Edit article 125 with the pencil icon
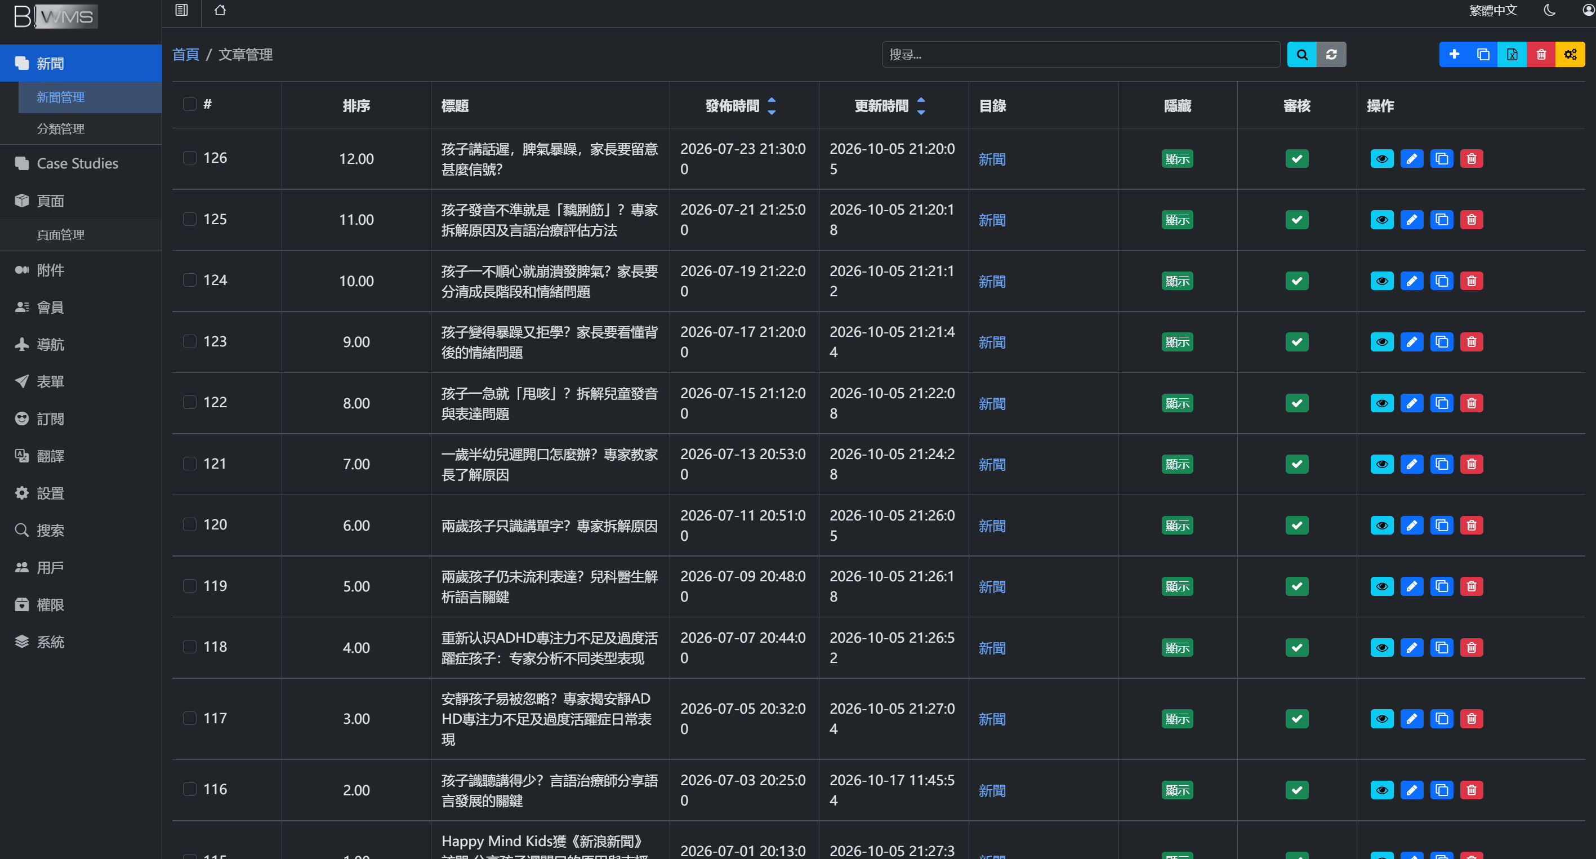The image size is (1596, 859). pos(1411,220)
